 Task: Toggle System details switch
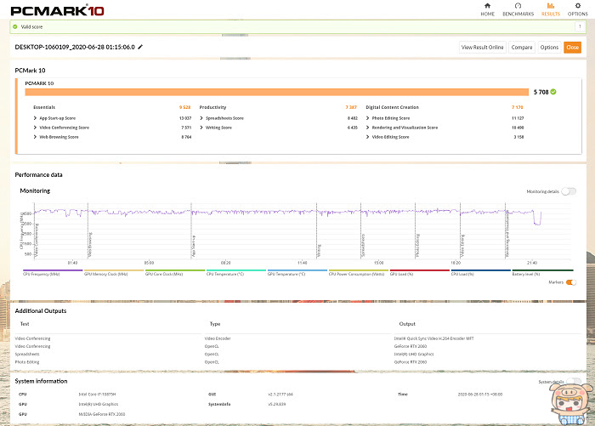[574, 381]
